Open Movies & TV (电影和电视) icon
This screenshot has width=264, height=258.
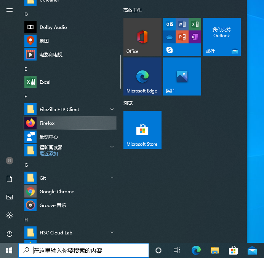30,54
